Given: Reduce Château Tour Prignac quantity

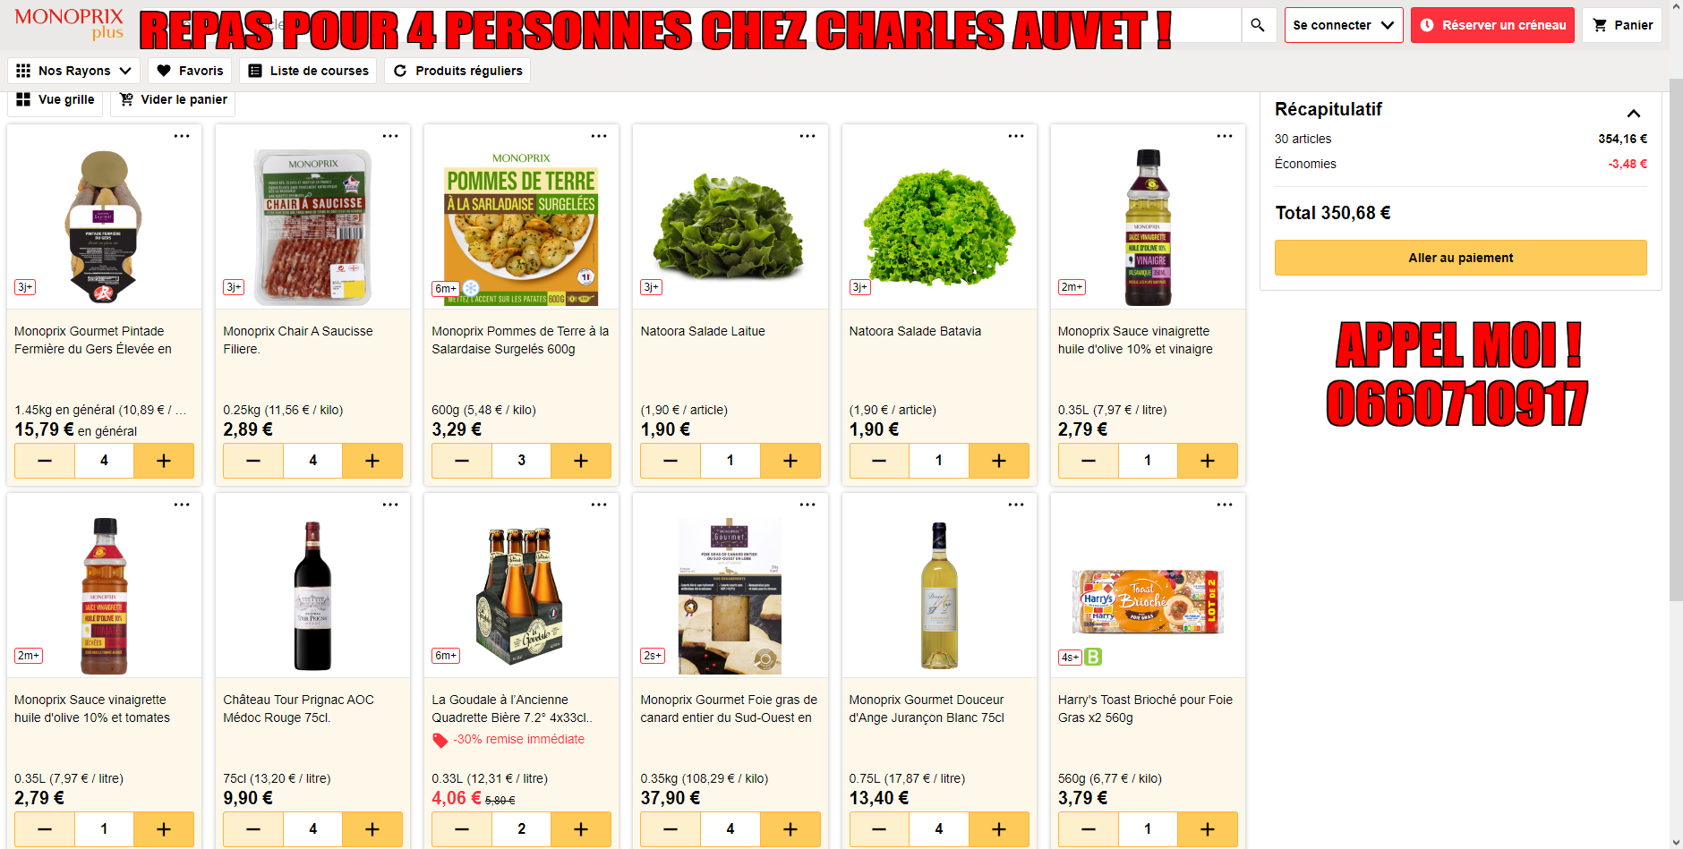Looking at the screenshot, I should (x=253, y=829).
